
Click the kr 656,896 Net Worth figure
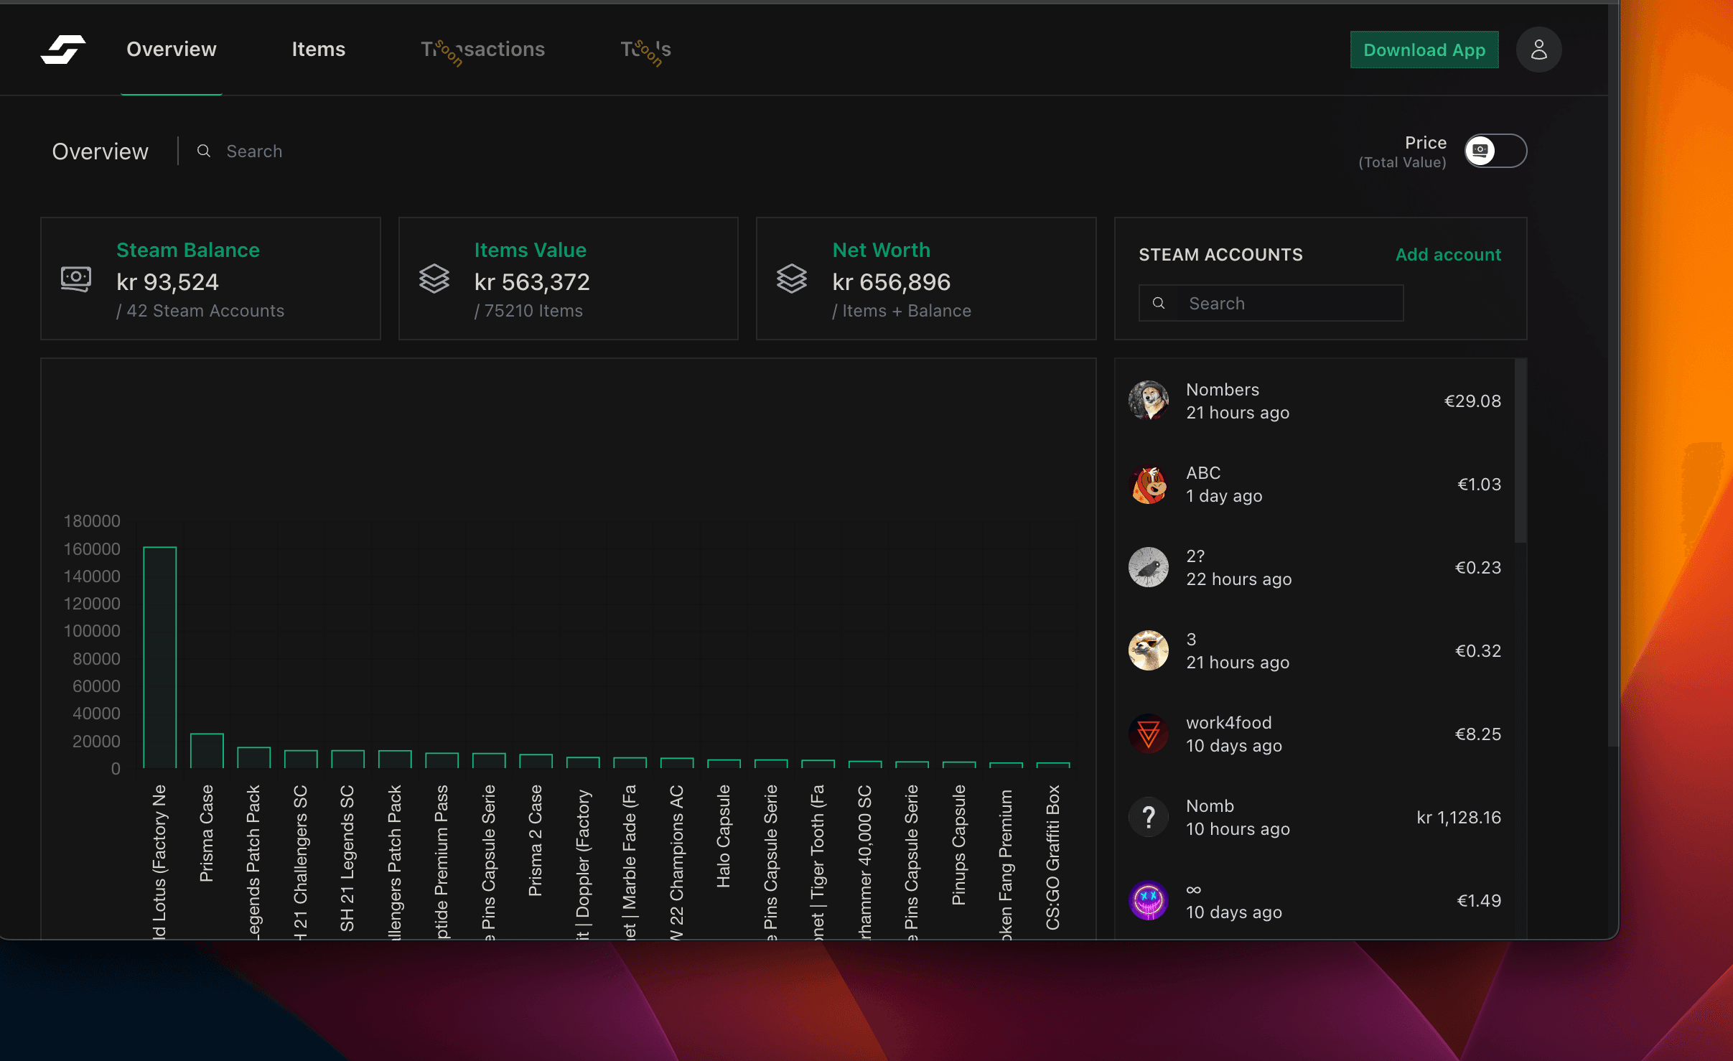pyautogui.click(x=891, y=282)
